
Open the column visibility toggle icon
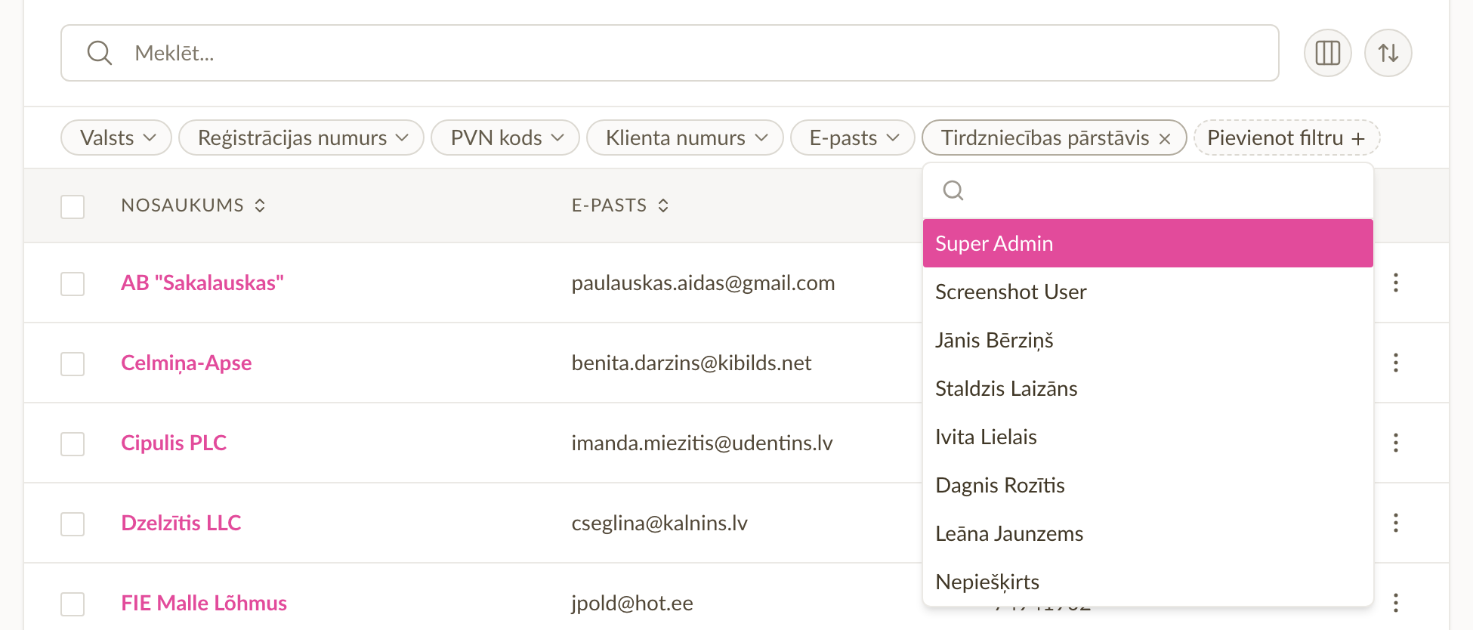tap(1327, 53)
